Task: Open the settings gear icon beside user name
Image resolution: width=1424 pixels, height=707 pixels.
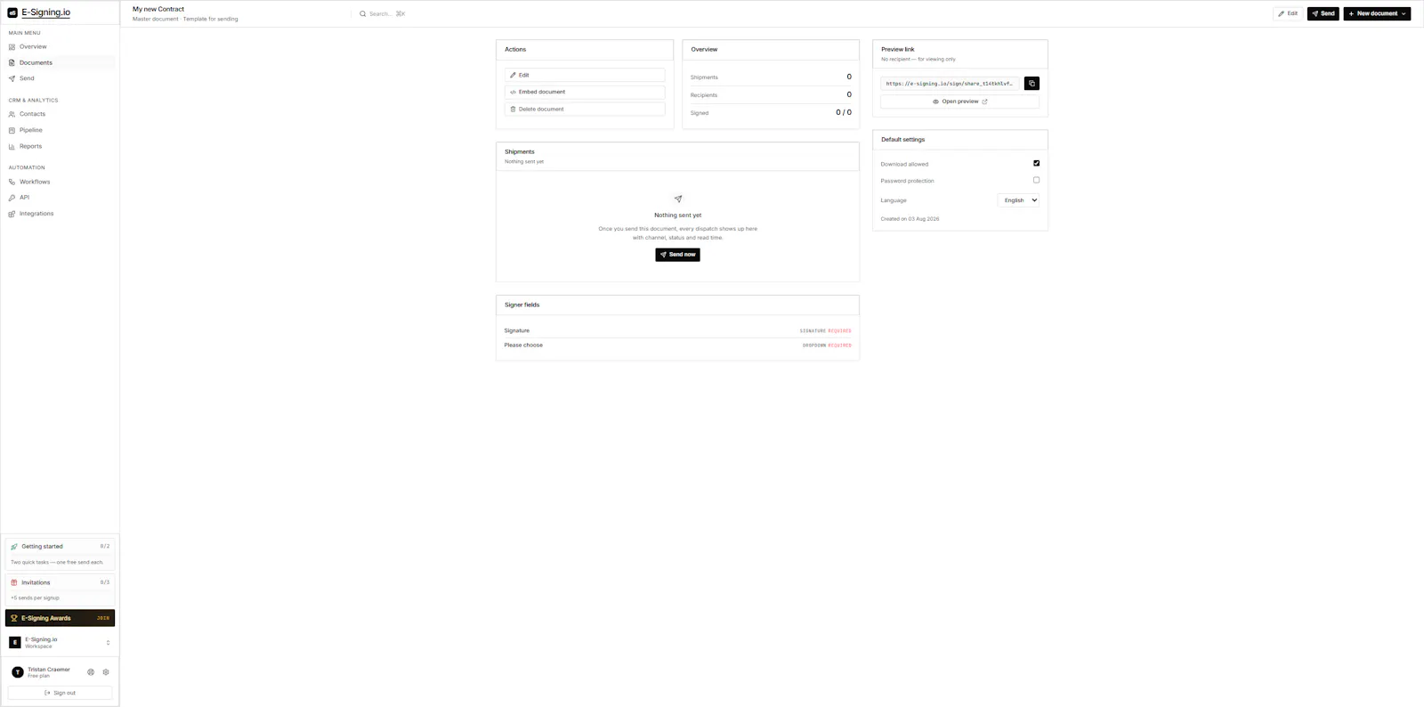Action: tap(106, 672)
